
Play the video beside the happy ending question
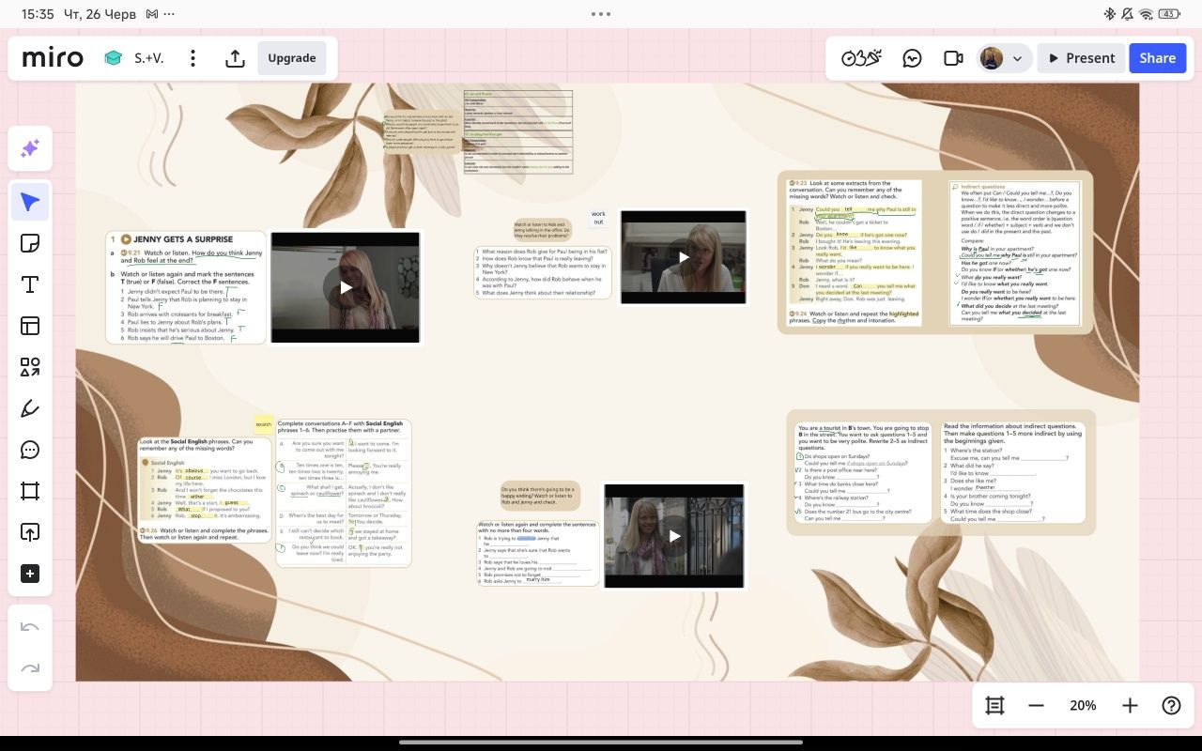click(674, 536)
